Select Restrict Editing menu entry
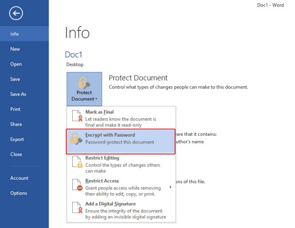The height and width of the screenshot is (228, 295). tap(121, 164)
